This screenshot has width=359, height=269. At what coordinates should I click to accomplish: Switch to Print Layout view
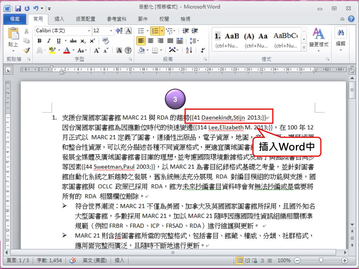pyautogui.click(x=239, y=261)
